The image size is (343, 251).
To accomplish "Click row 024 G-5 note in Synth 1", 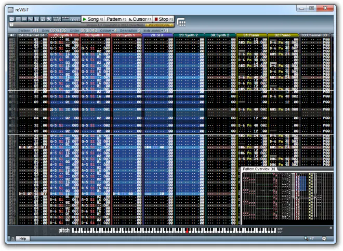I will (54, 109).
